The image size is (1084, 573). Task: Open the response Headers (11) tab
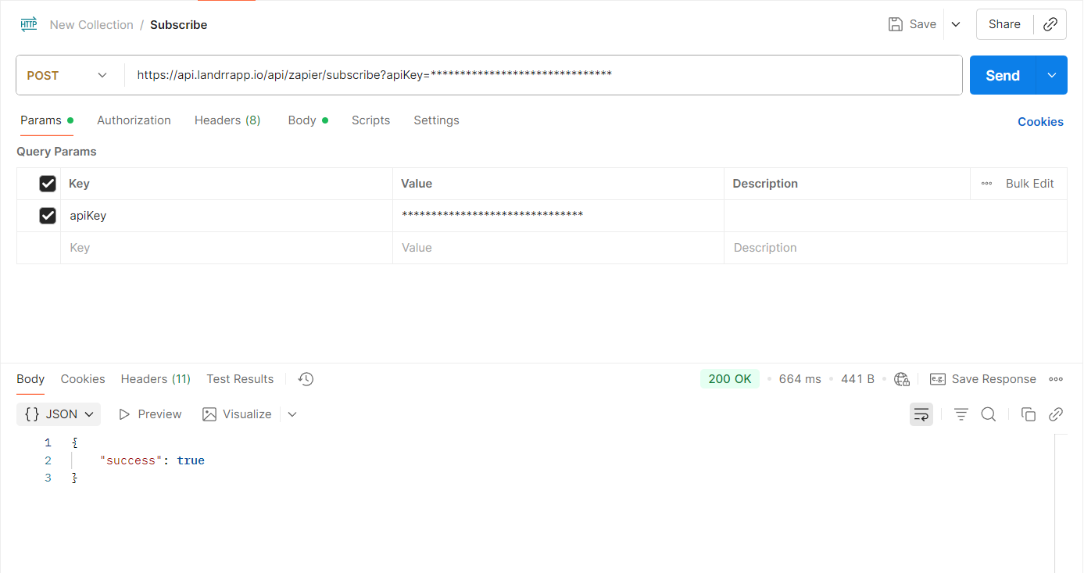(x=156, y=379)
